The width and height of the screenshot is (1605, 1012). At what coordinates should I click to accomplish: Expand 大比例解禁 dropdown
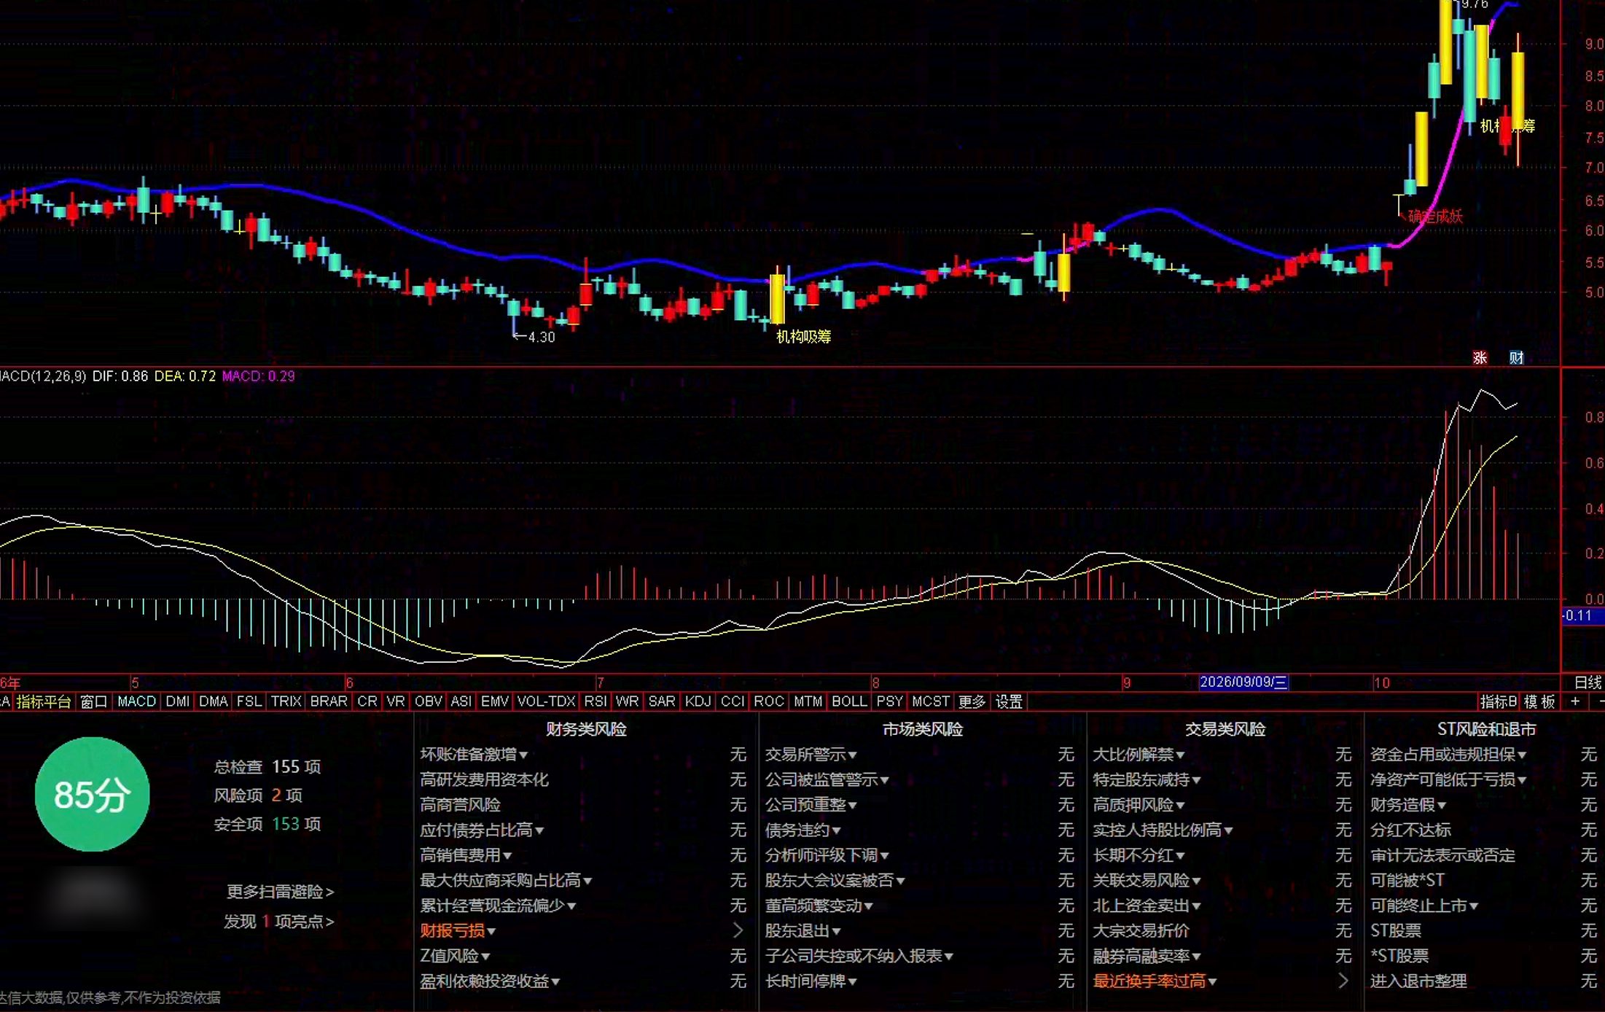tap(1180, 755)
